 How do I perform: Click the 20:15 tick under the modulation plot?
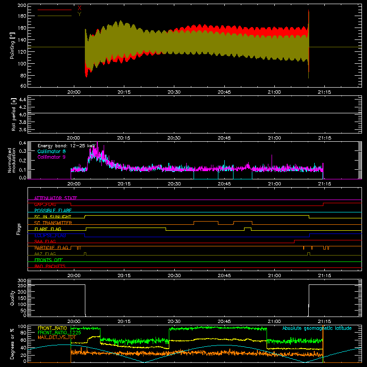[124, 184]
